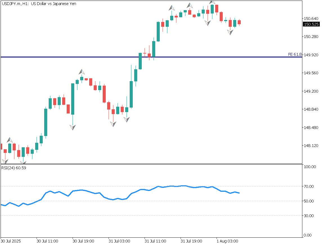Click the up fractal arrow above 149.560 peak

coord(82,72)
